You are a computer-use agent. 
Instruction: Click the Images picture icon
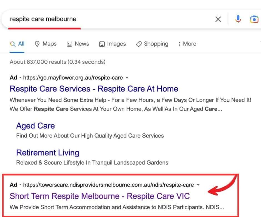tap(102, 44)
